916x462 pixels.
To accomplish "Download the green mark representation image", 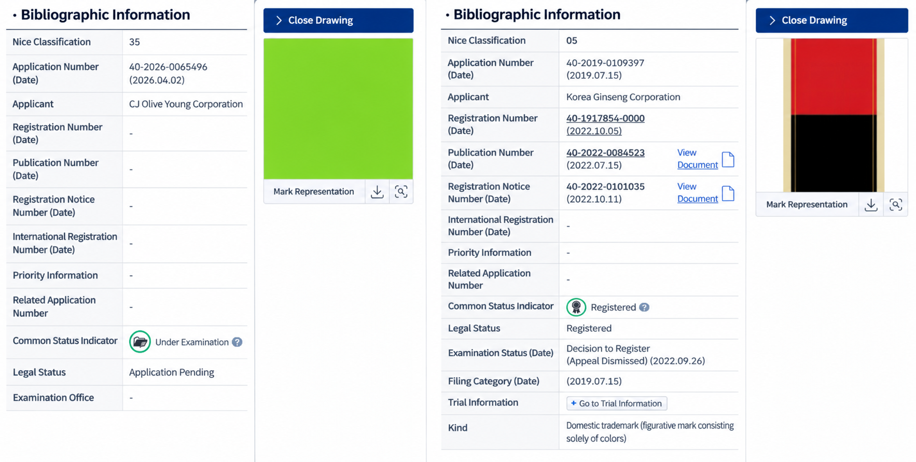I will coord(377,192).
